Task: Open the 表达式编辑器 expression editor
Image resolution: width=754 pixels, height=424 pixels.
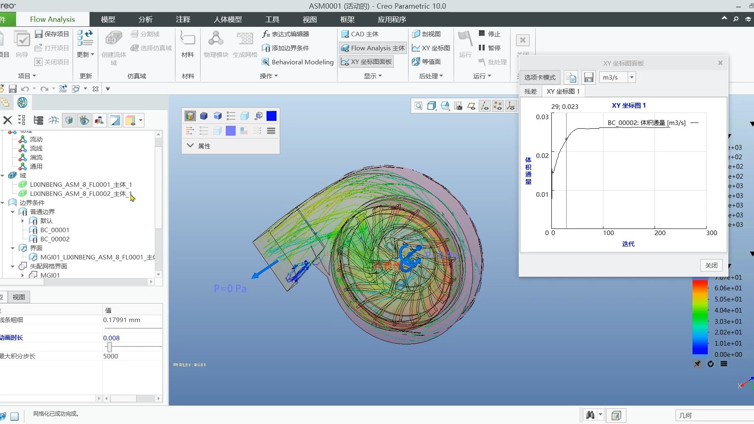Action: click(286, 34)
